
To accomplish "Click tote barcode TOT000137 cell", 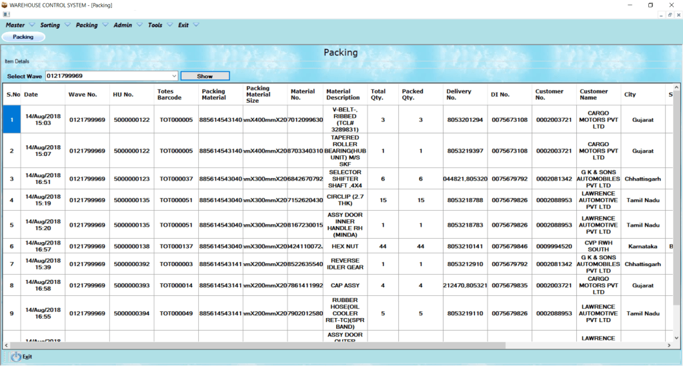I will [176, 246].
